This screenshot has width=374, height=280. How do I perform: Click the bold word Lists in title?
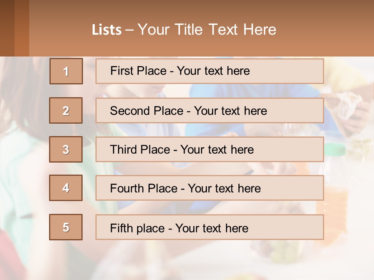point(107,30)
